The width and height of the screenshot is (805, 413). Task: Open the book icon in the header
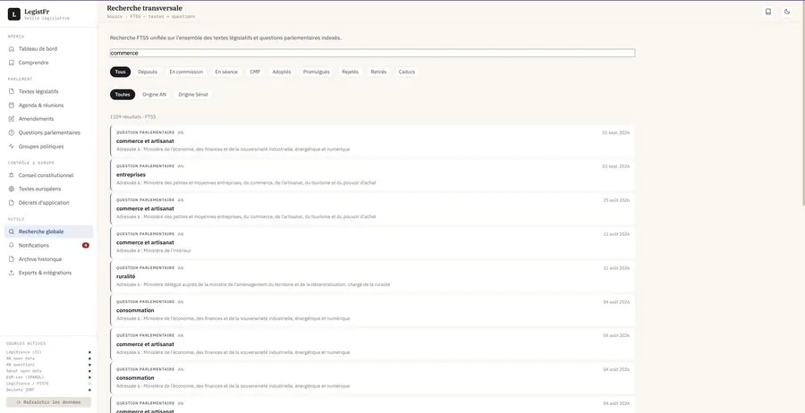(x=768, y=12)
